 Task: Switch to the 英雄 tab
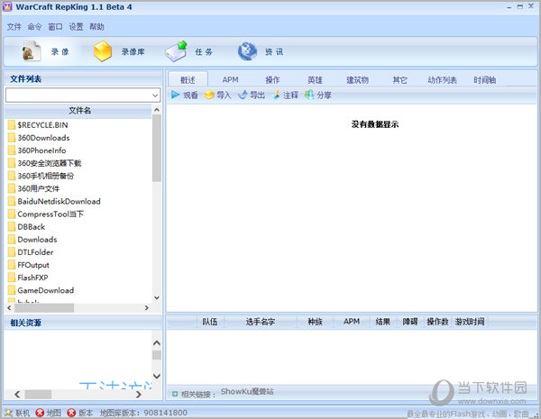315,80
